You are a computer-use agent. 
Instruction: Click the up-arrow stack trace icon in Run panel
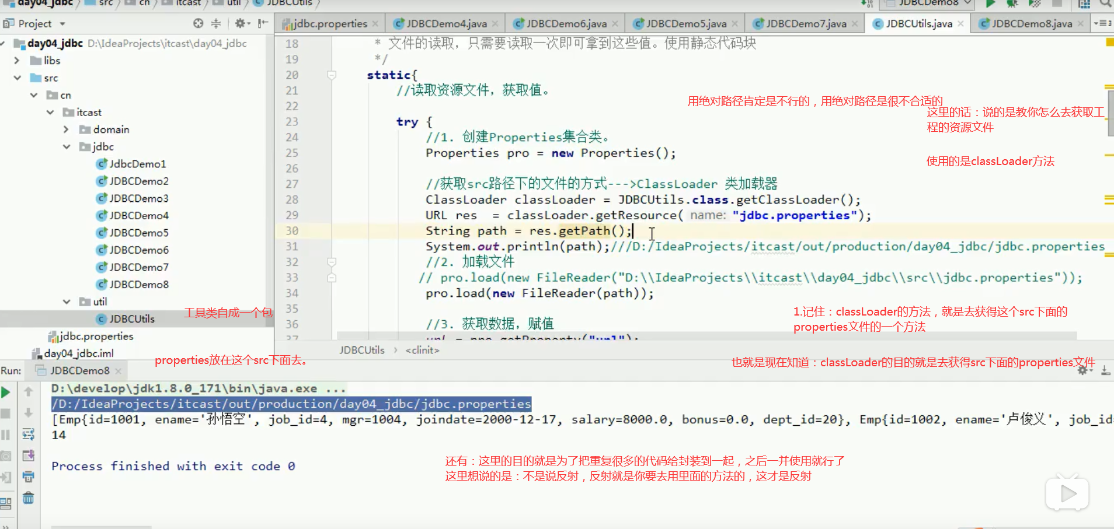pos(28,392)
